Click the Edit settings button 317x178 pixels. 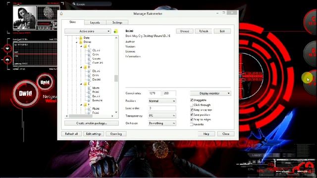[x=94, y=134]
